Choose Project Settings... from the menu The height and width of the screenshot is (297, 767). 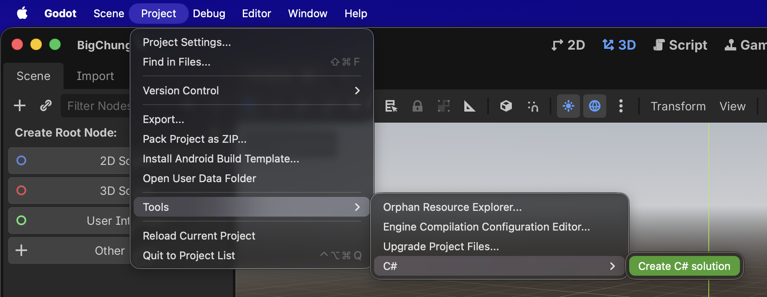251,42
